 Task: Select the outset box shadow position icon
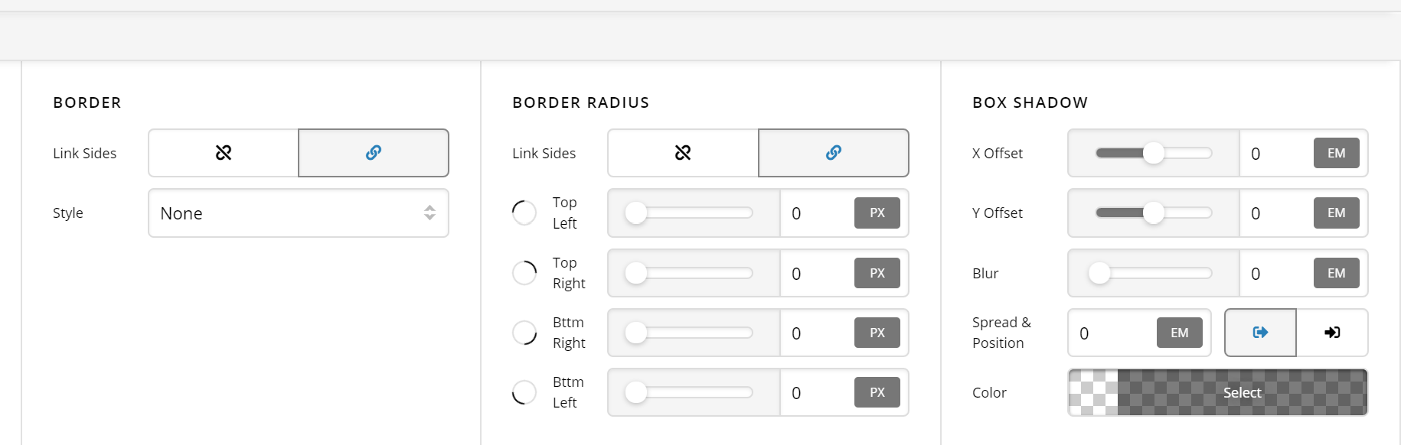click(1260, 333)
